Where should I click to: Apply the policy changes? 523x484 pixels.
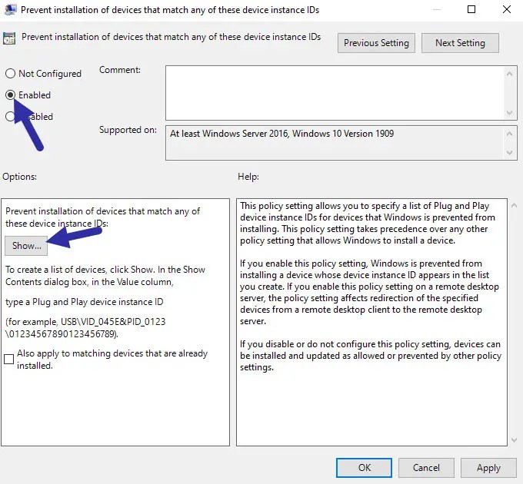pyautogui.click(x=488, y=468)
